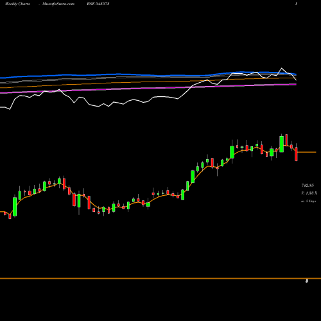
Task: Click the "in 5 Days" label
Action: (x=309, y=201)
